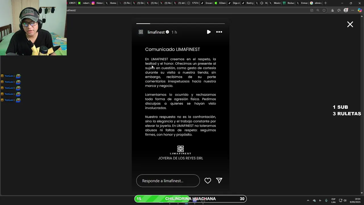This screenshot has width=364, height=205.
Task: Open the browser extensions icon
Action: [332, 10]
